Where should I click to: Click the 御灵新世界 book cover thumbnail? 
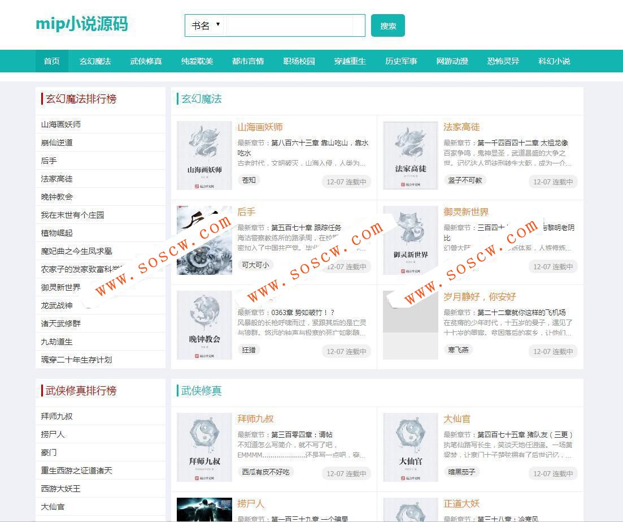coord(411,240)
